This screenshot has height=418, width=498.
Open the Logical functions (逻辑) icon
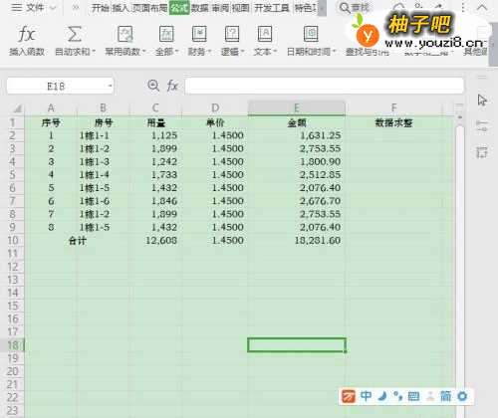(x=232, y=34)
